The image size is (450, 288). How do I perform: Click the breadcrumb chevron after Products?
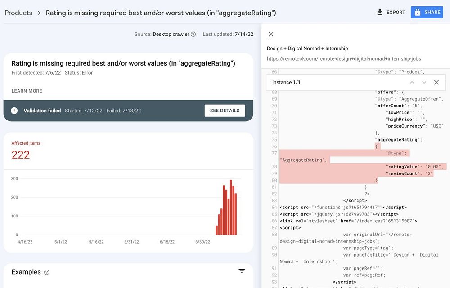pos(39,13)
